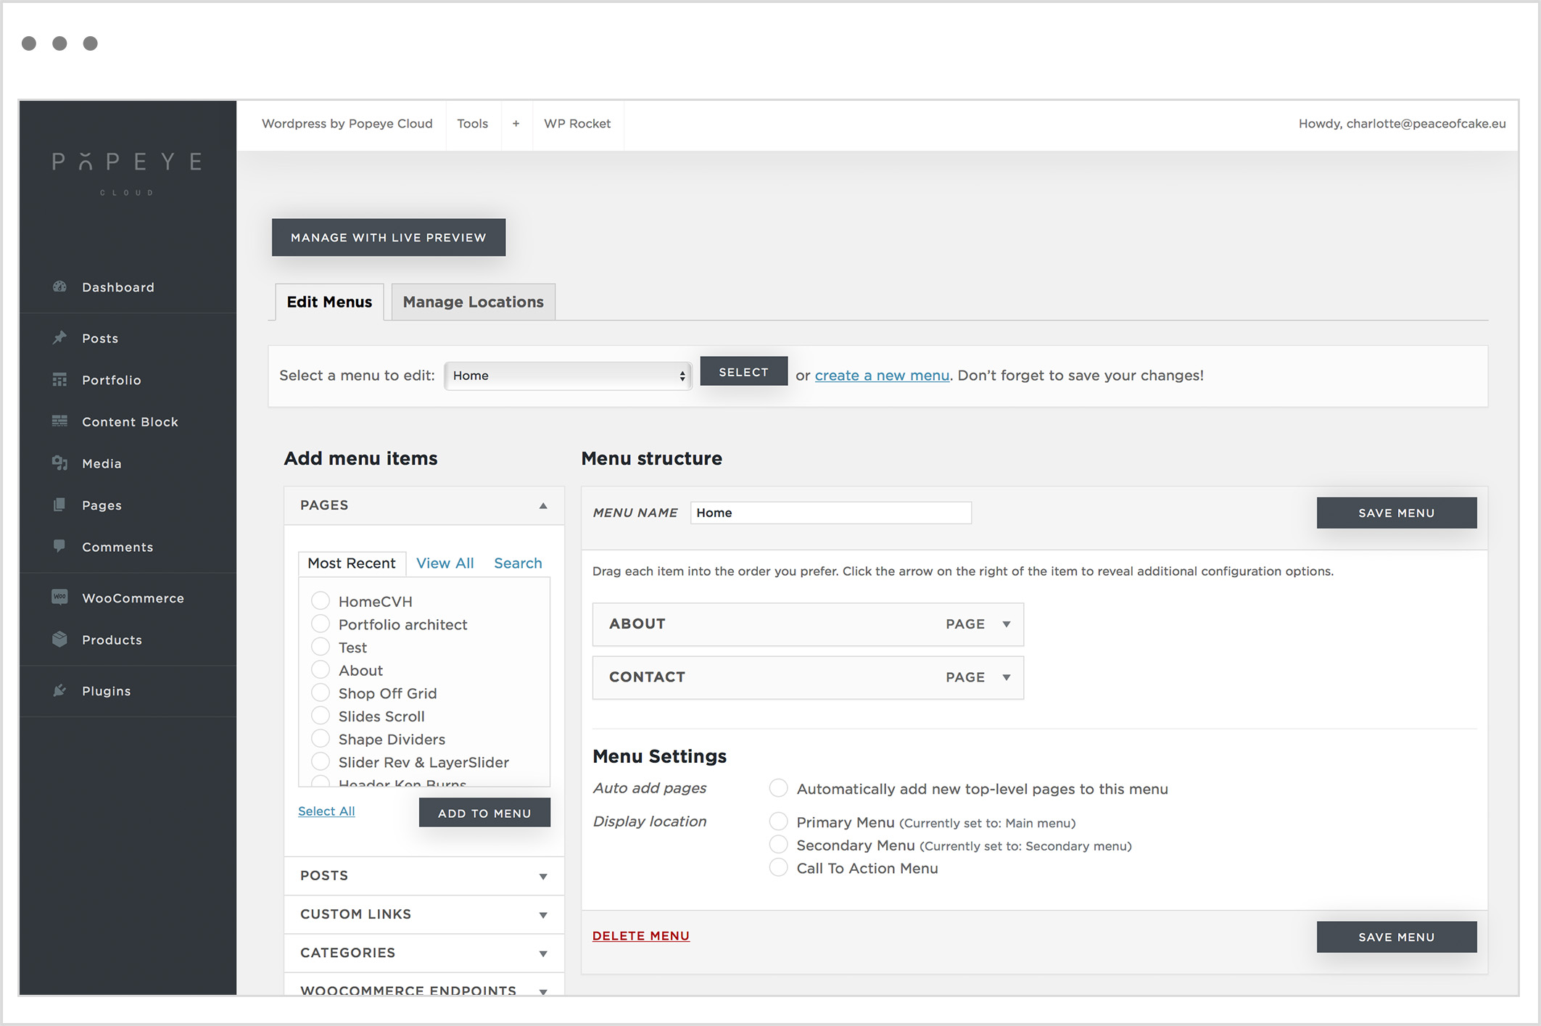Image resolution: width=1541 pixels, height=1026 pixels.
Task: Expand the About menu item options
Action: (1007, 624)
